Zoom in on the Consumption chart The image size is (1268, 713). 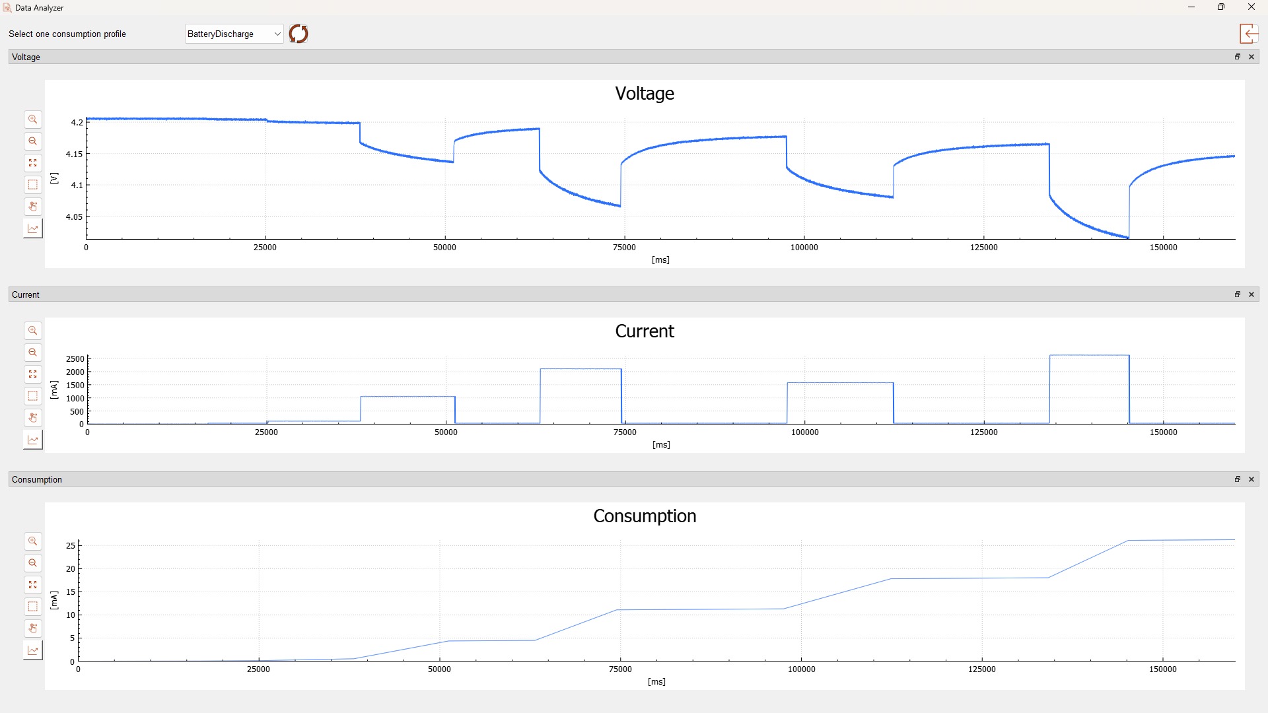[32, 541]
